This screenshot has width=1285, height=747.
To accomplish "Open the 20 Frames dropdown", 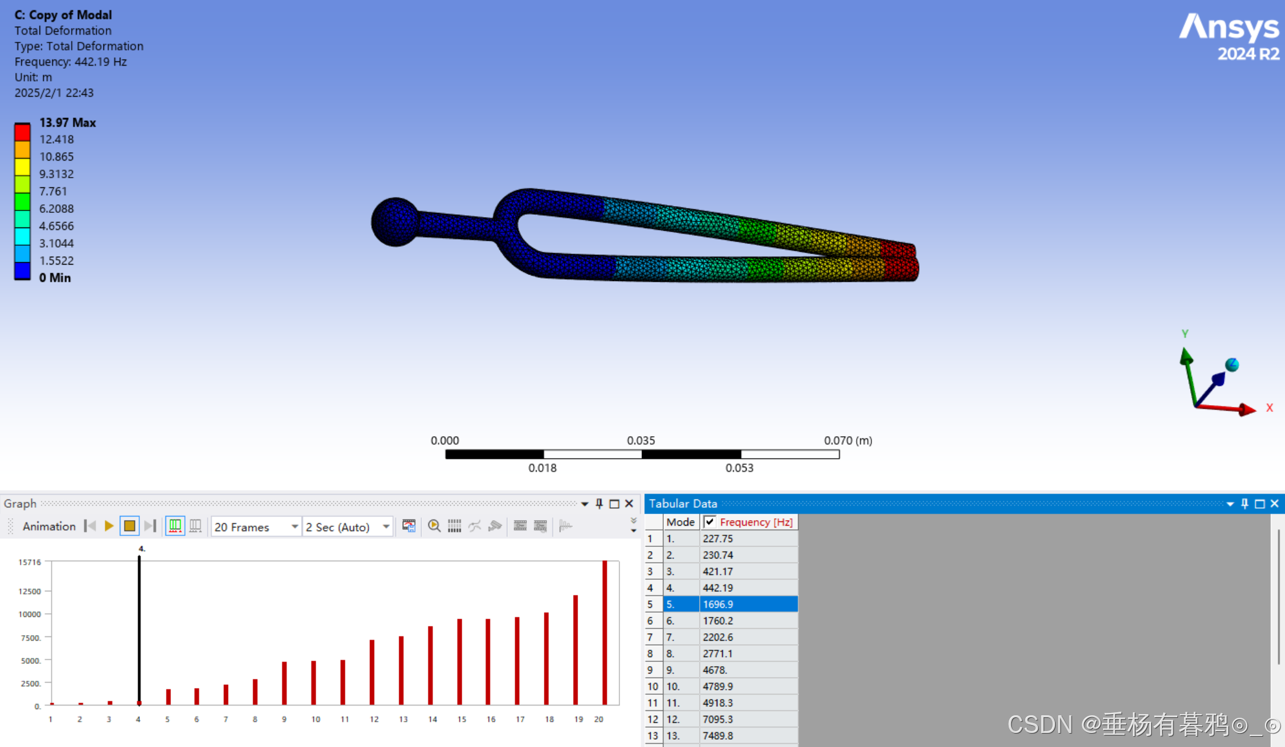I will coord(294,527).
